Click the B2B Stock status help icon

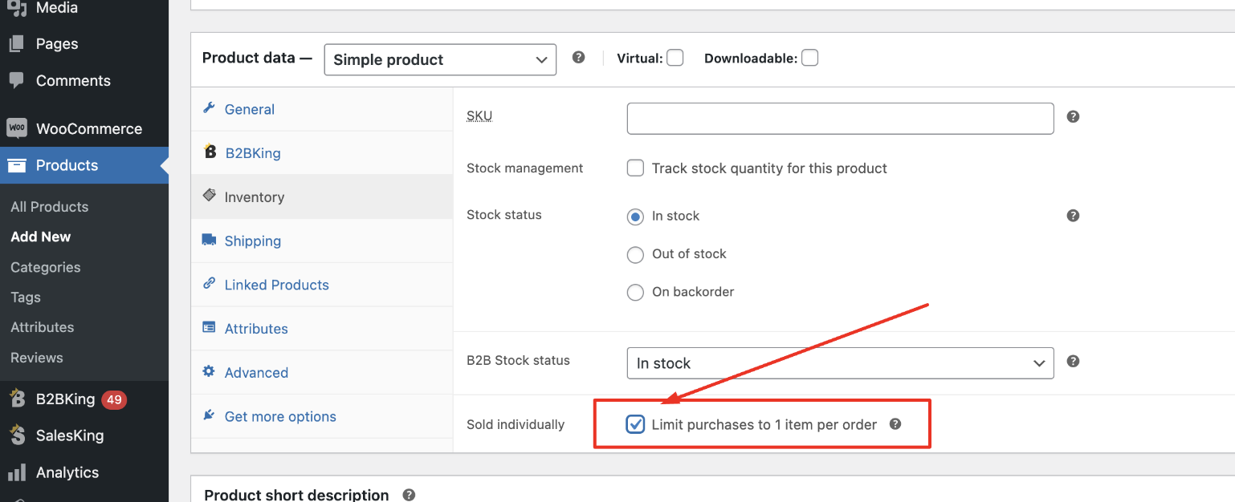click(1073, 362)
